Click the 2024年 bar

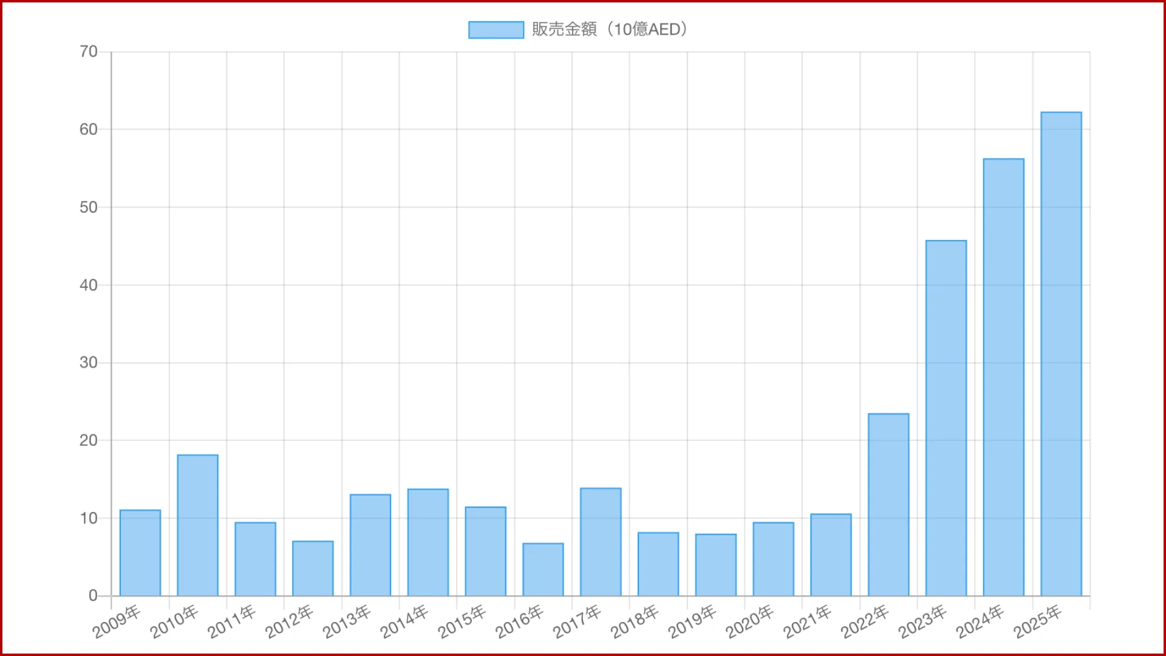point(1003,377)
